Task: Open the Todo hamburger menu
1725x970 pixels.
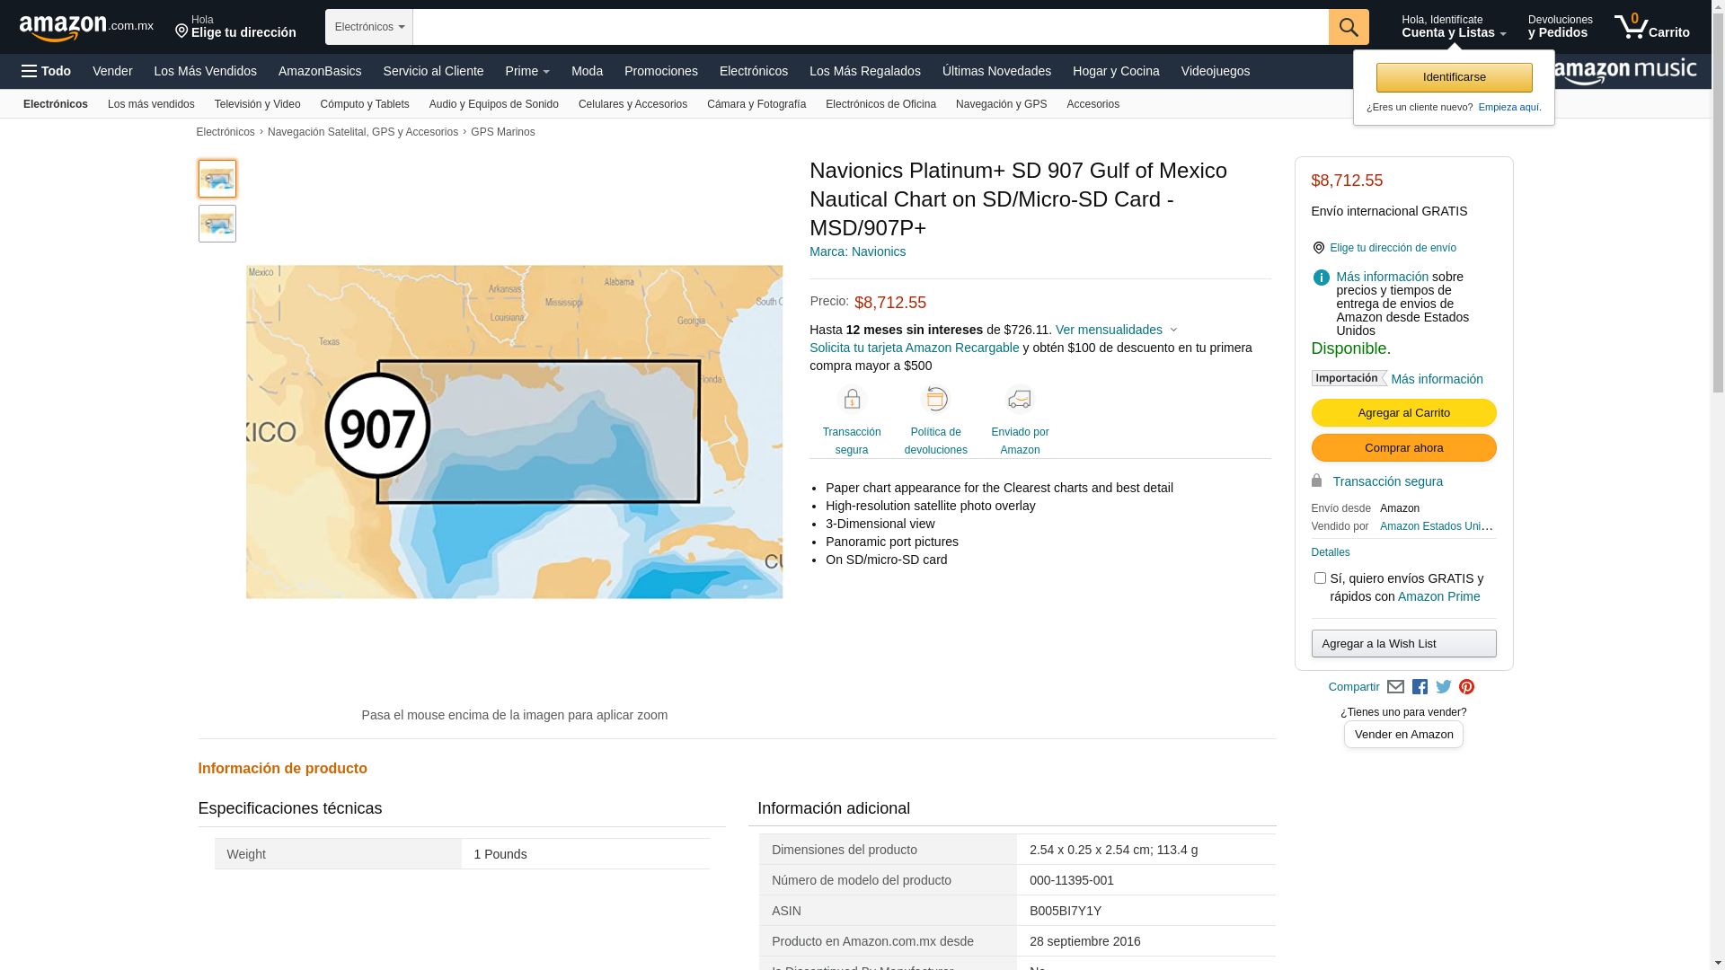Action: point(46,71)
